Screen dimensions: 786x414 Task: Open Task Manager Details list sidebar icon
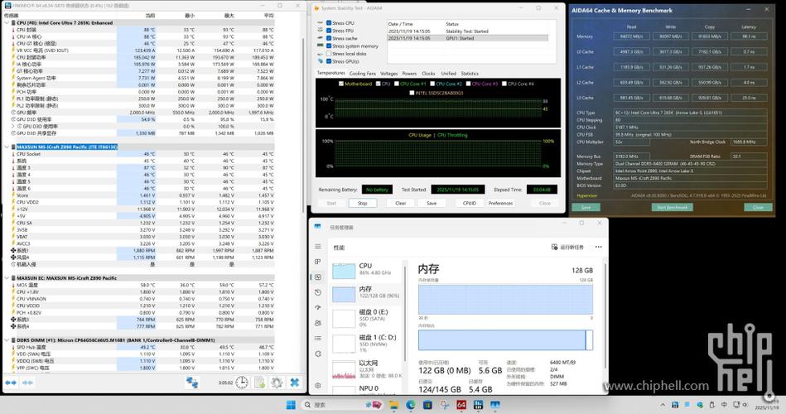(x=318, y=339)
